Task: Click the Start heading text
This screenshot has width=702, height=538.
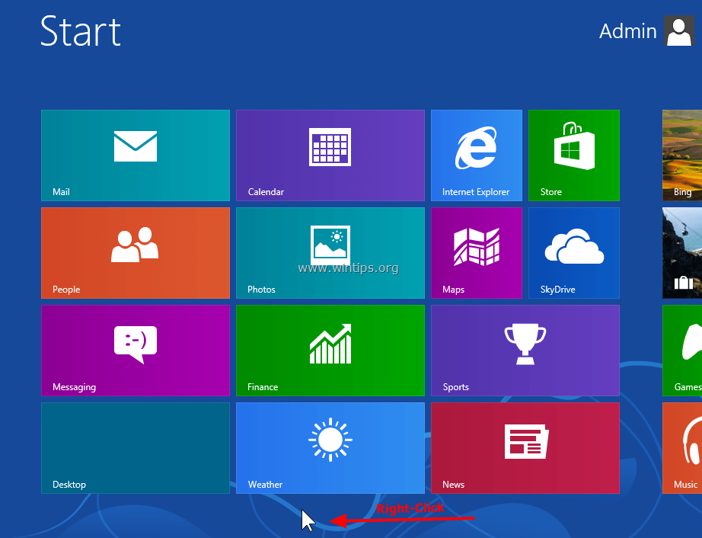Action: (x=80, y=31)
